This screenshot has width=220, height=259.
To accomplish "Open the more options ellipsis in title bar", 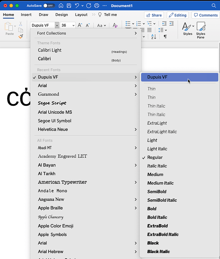I will 104,6.
